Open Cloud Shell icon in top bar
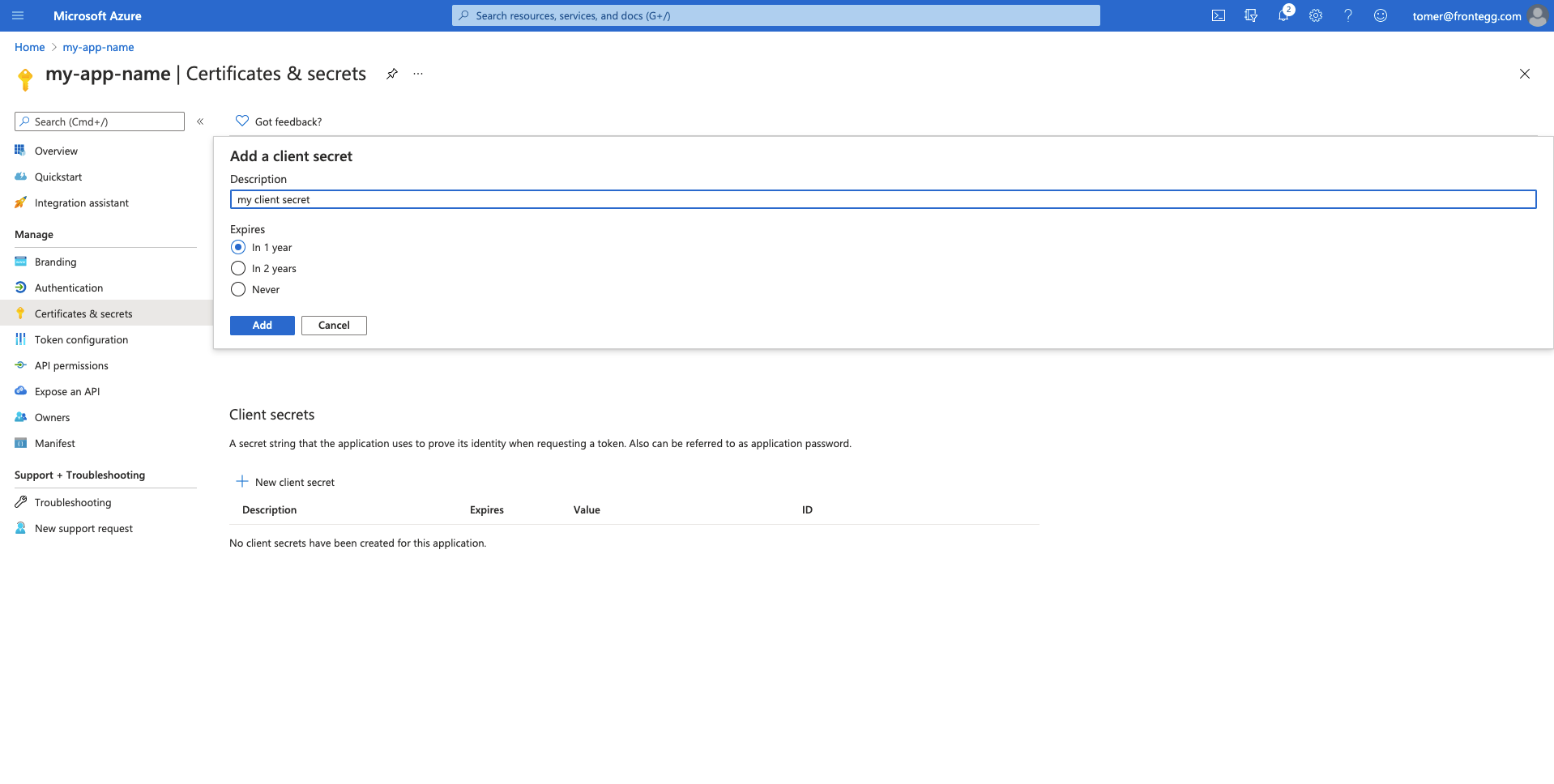Image resolution: width=1554 pixels, height=784 pixels. click(x=1219, y=15)
